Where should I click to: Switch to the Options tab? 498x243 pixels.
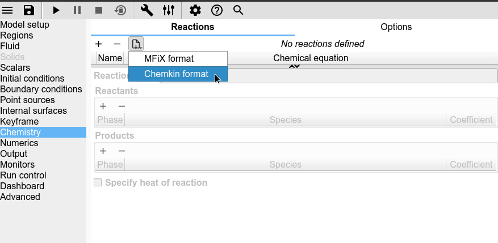coord(396,27)
